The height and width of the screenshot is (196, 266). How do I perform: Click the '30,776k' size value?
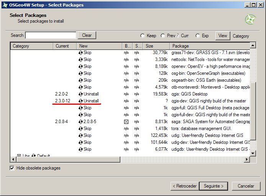click(160, 53)
